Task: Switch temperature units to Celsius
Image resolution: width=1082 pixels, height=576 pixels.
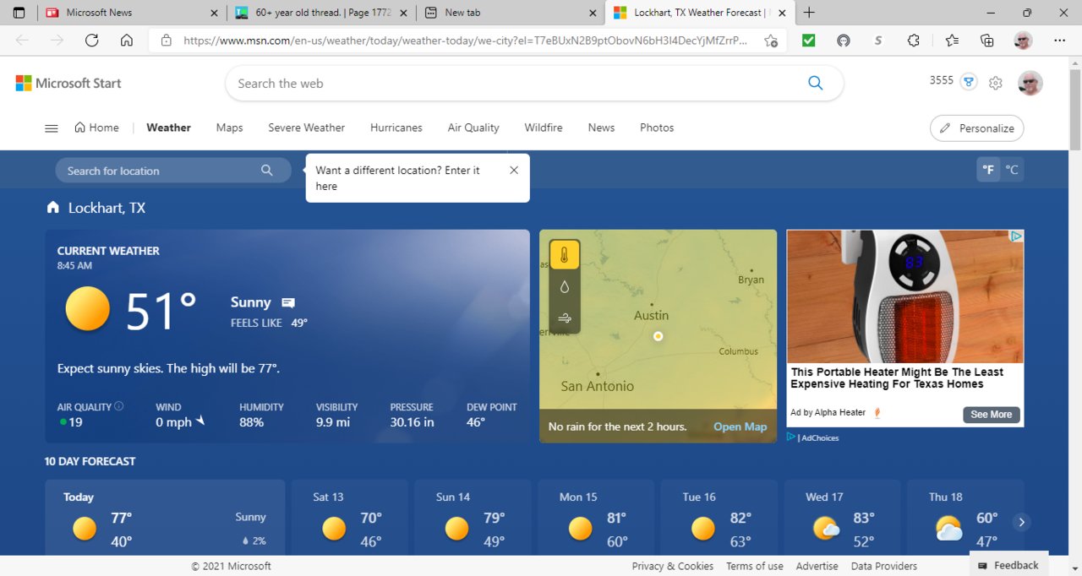Action: click(x=1012, y=170)
